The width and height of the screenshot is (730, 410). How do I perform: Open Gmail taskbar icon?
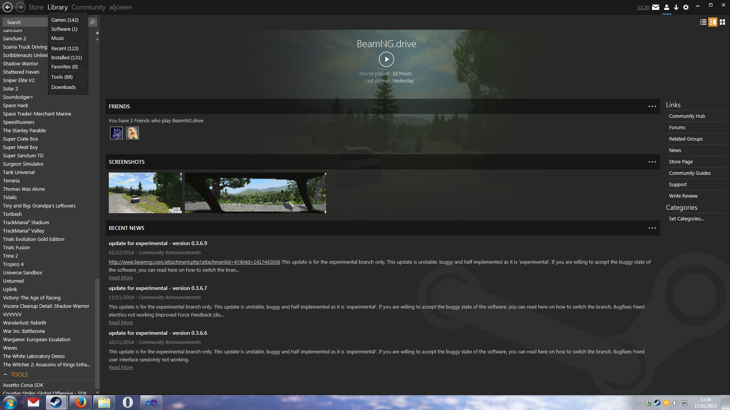(33, 402)
